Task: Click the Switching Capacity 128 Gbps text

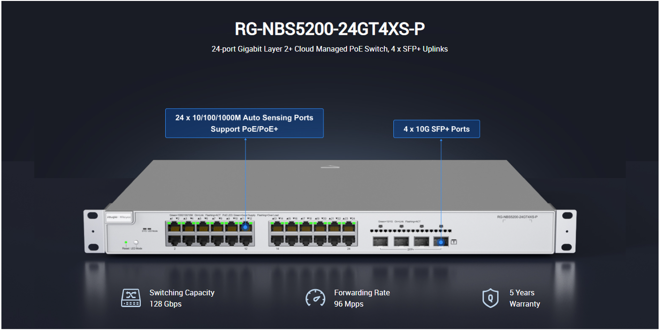Action: point(182,298)
